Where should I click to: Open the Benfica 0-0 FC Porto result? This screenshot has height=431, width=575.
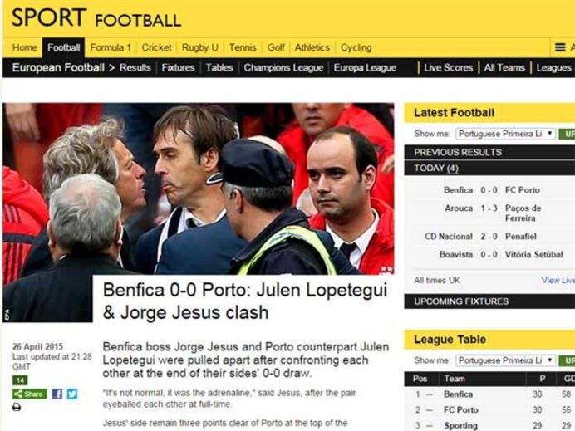coord(491,190)
